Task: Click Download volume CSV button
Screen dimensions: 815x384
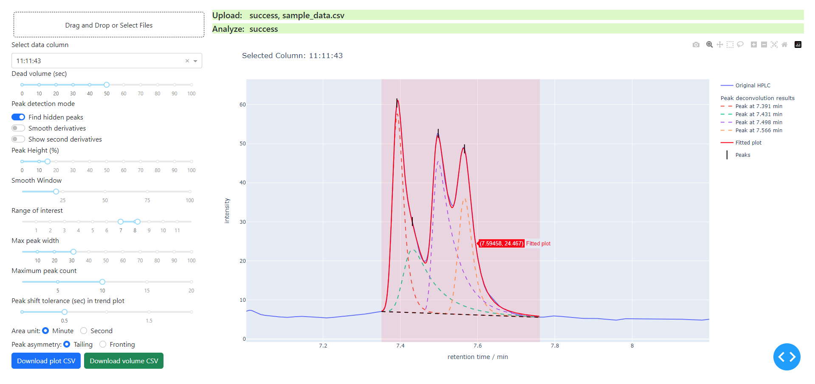Action: 124,360
